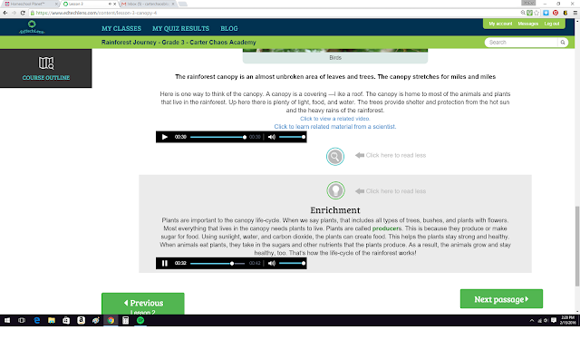The height and width of the screenshot is (359, 580).
Task: Click the browser address bar
Action: click(274, 13)
